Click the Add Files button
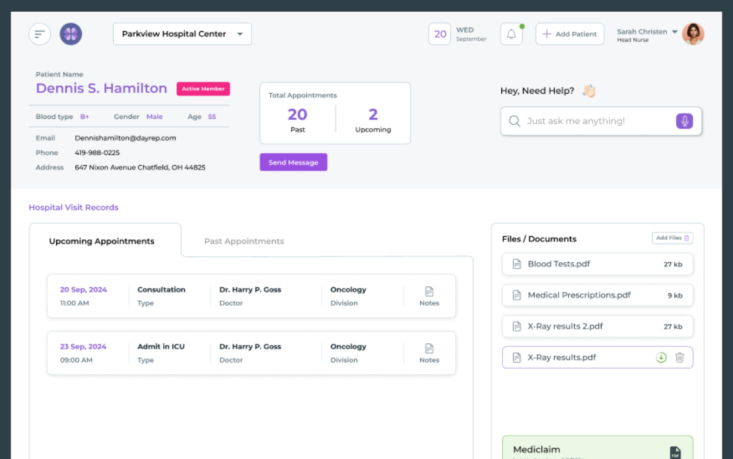 click(x=672, y=238)
